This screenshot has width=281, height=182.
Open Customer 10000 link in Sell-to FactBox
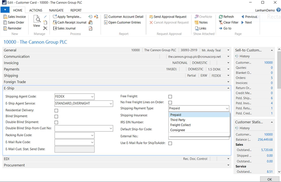[269, 63]
